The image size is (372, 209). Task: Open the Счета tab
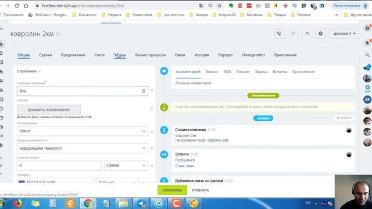click(x=99, y=55)
